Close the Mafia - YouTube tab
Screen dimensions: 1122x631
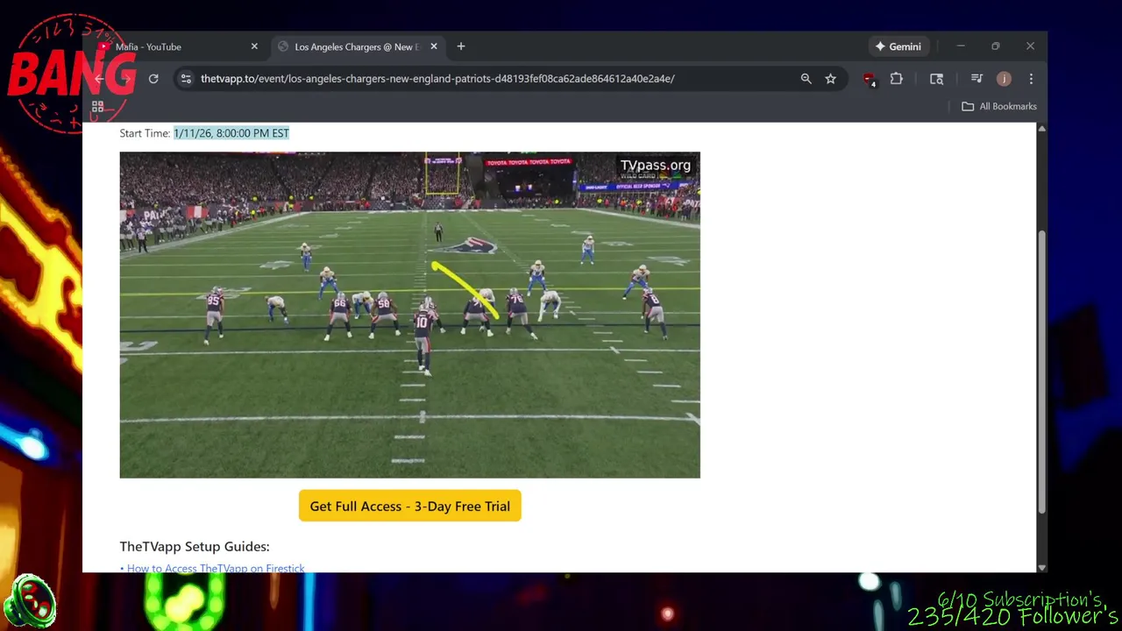pos(254,46)
